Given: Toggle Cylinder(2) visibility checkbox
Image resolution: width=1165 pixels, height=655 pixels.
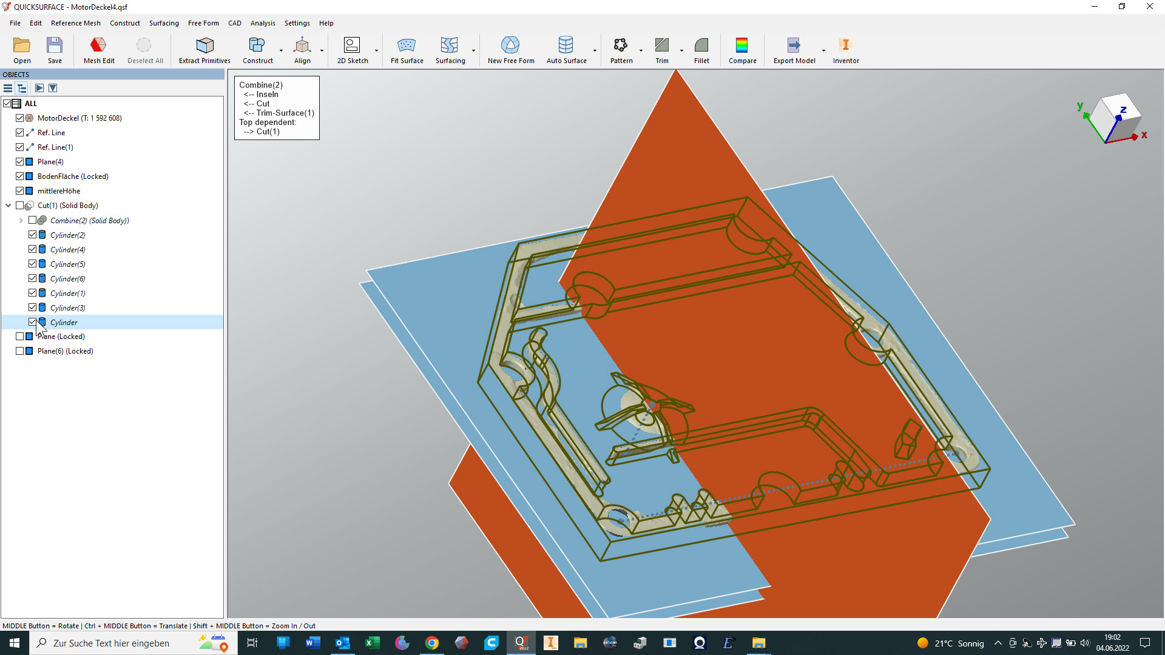Looking at the screenshot, I should [x=33, y=235].
